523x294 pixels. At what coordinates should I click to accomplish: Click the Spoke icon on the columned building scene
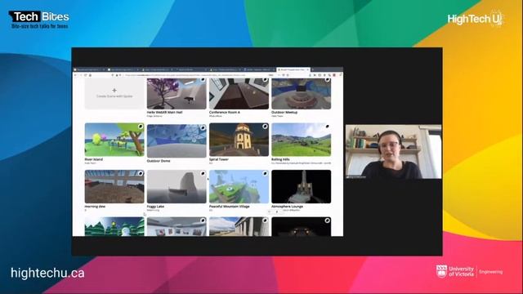pos(265,220)
